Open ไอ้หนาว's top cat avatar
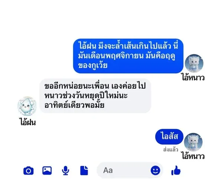205x191 pixels. 194,63
